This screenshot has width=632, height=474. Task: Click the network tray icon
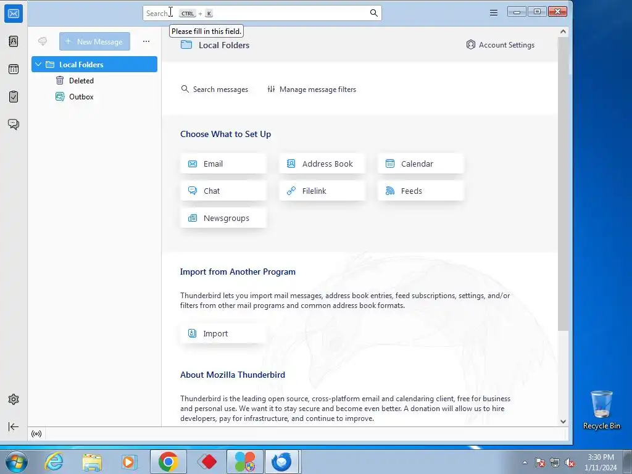(x=555, y=462)
